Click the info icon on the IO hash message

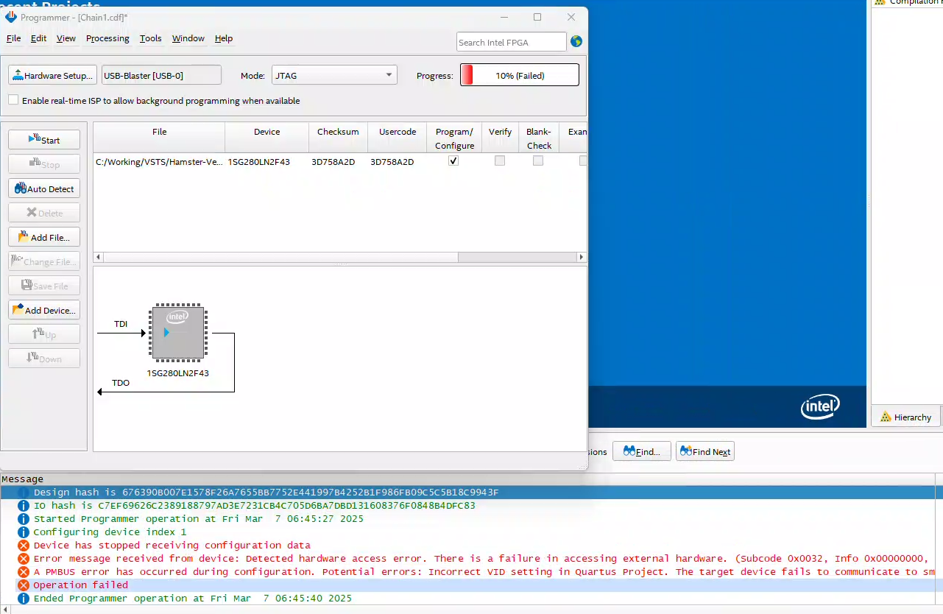tap(23, 506)
